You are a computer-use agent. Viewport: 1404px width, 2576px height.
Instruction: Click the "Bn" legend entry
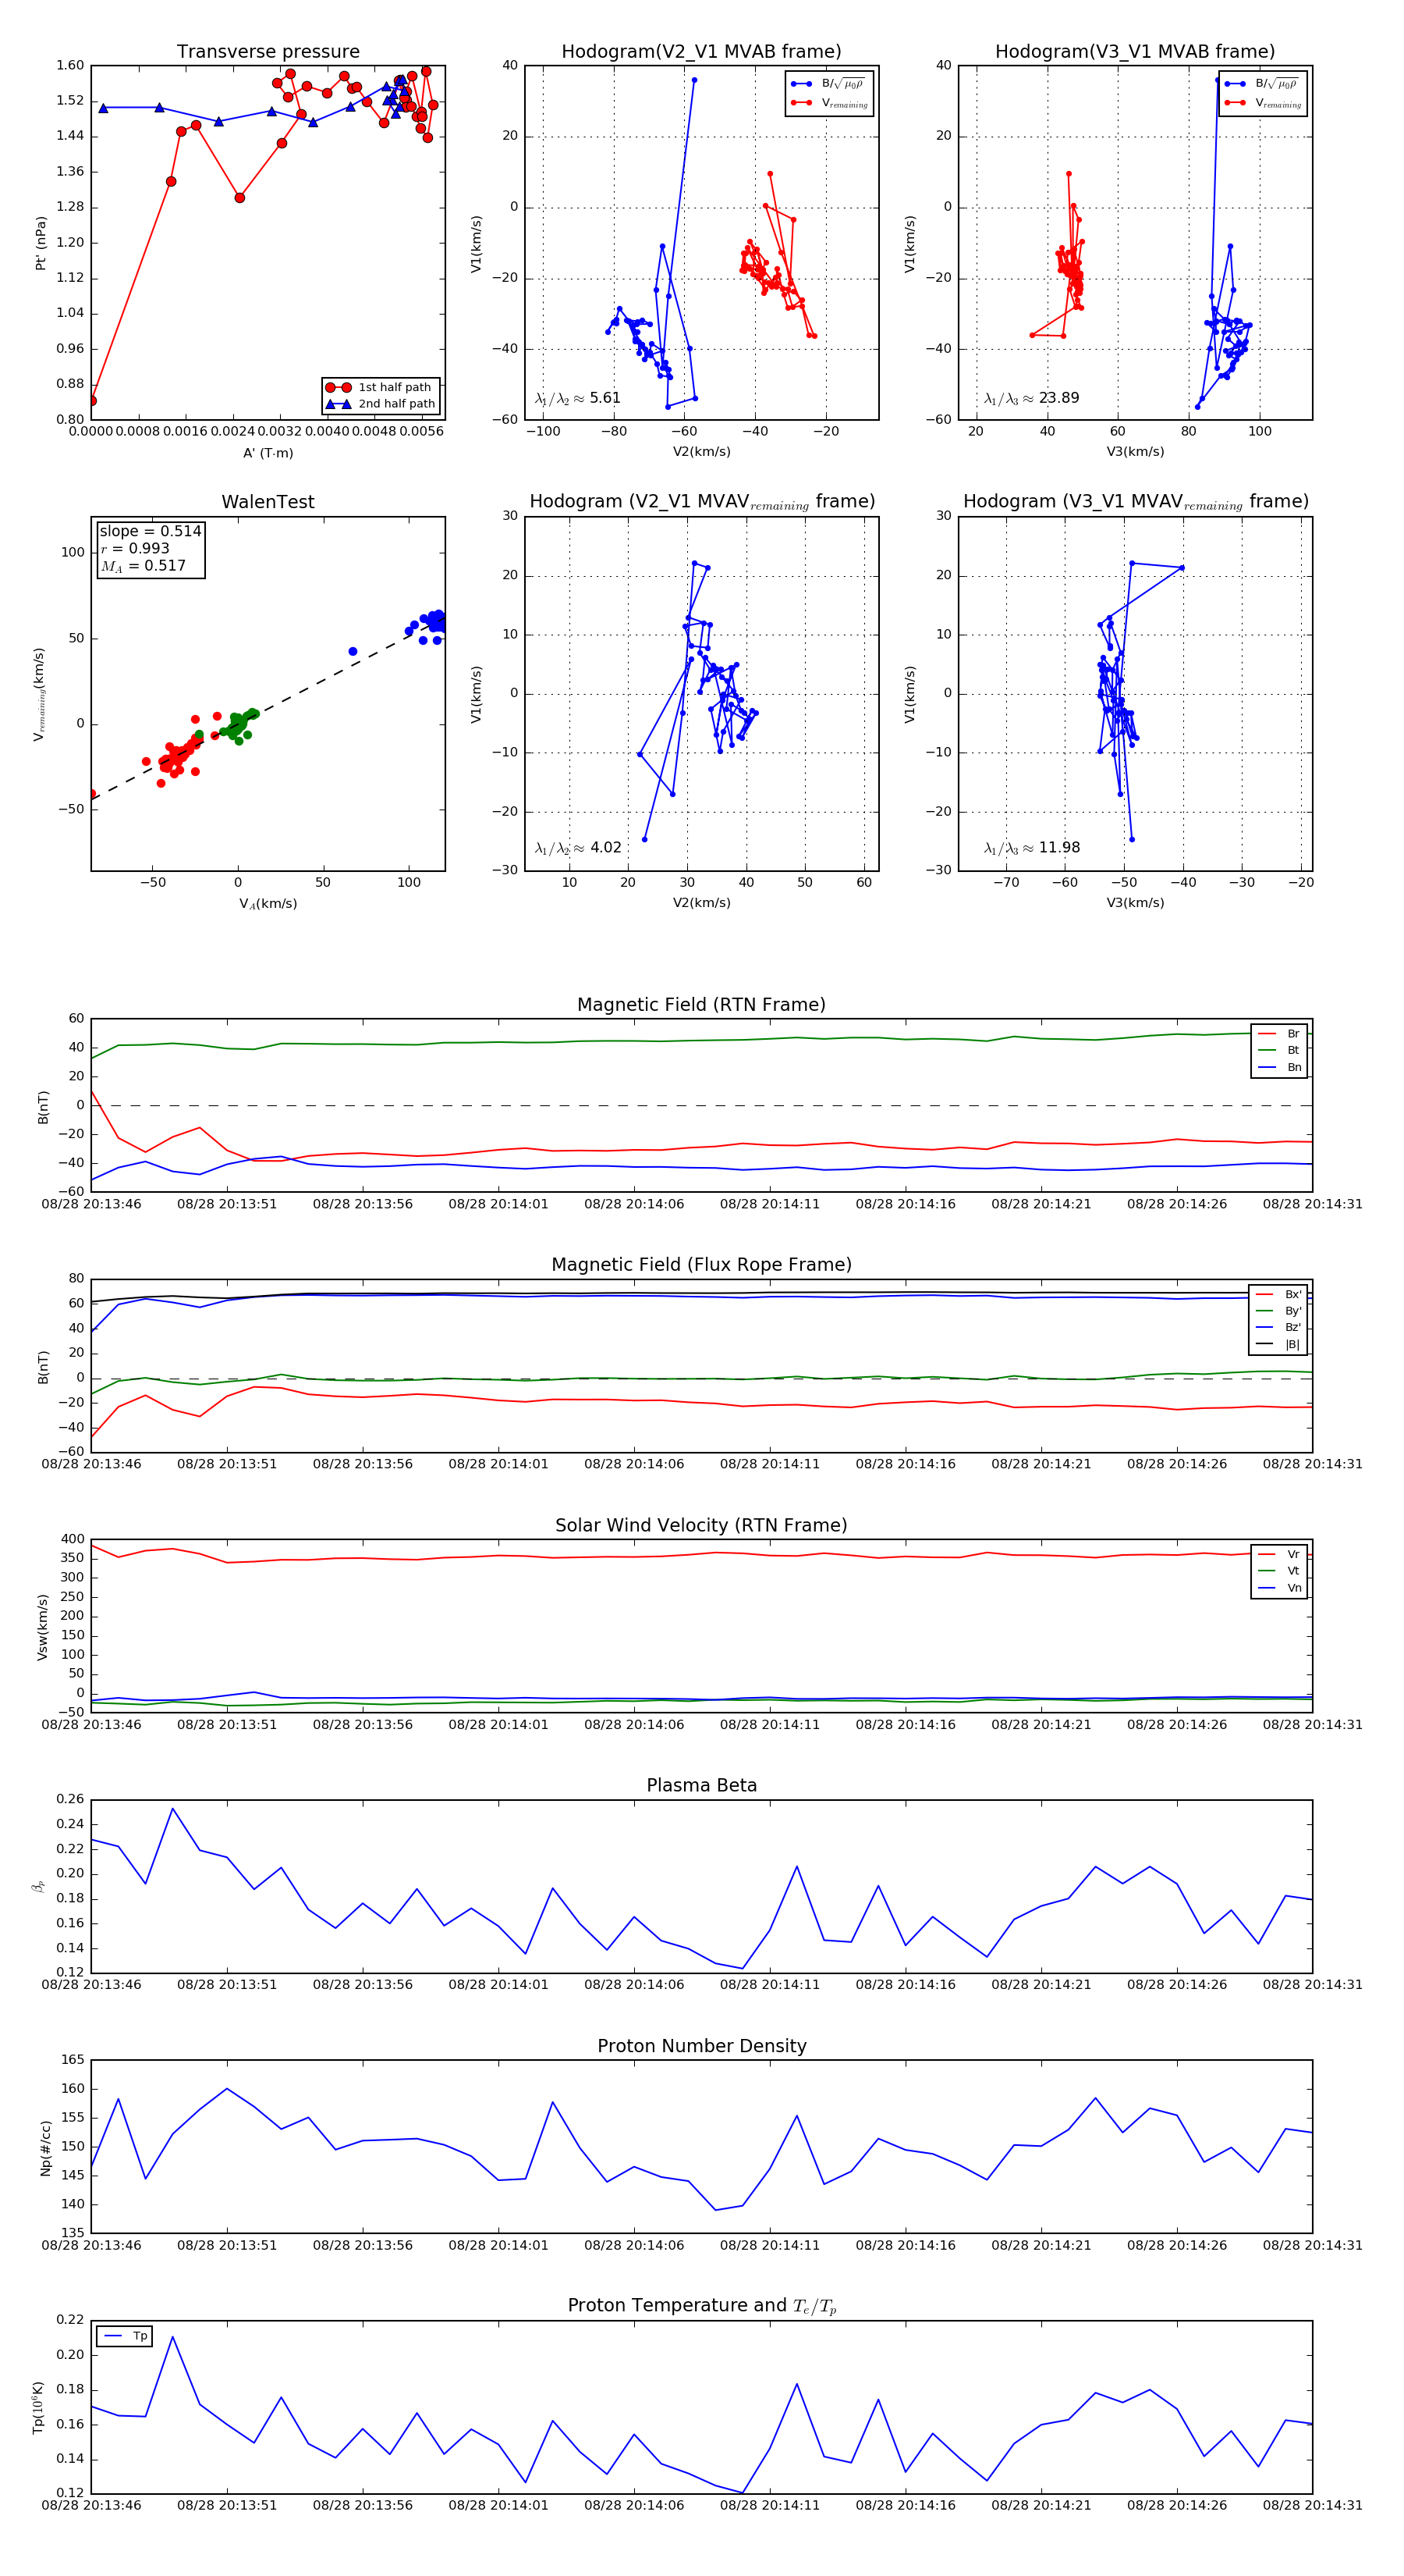tap(1279, 1068)
